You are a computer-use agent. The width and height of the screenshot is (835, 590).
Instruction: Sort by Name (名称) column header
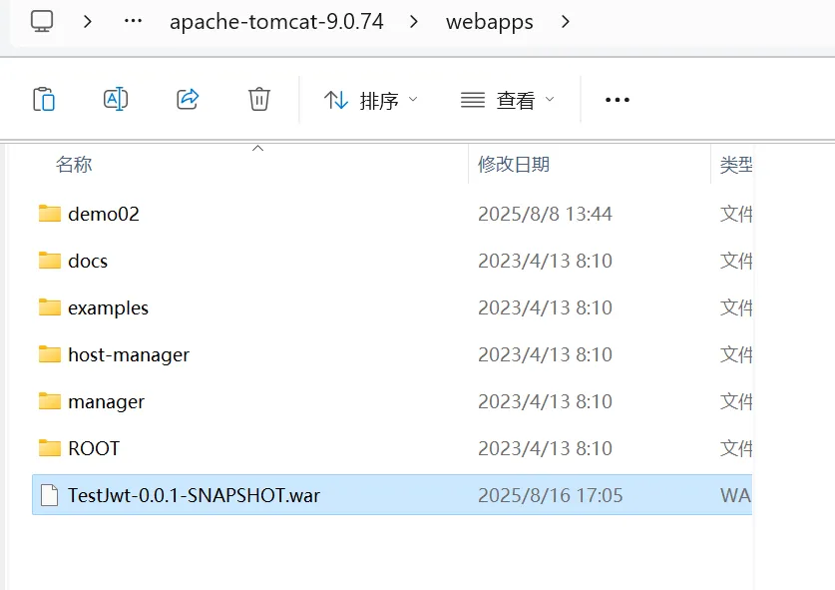[x=75, y=165]
